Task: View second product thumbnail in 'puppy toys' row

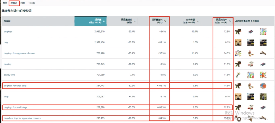Action: coord(251,75)
